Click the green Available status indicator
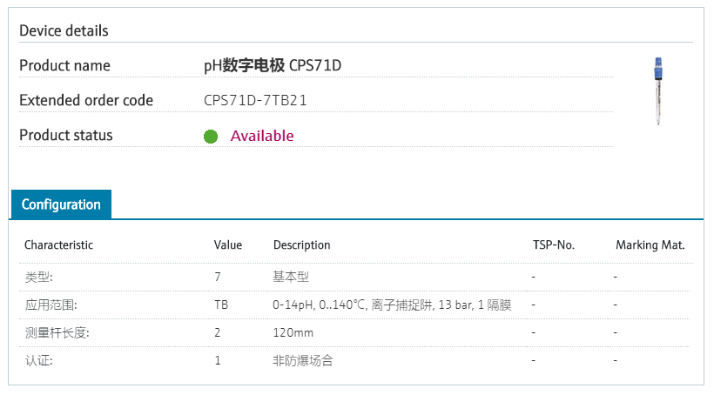The height and width of the screenshot is (395, 714). (211, 137)
